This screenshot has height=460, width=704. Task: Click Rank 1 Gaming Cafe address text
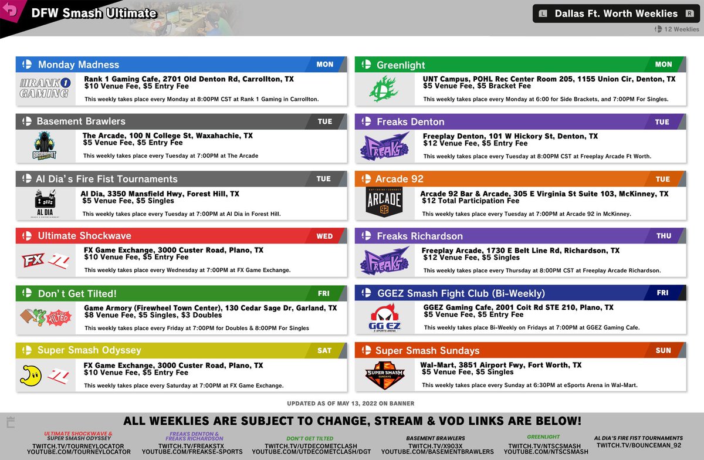click(x=189, y=79)
